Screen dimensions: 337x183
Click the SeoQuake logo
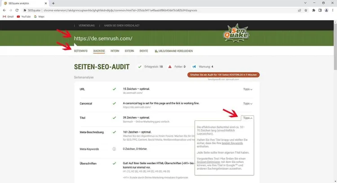pyautogui.click(x=236, y=33)
